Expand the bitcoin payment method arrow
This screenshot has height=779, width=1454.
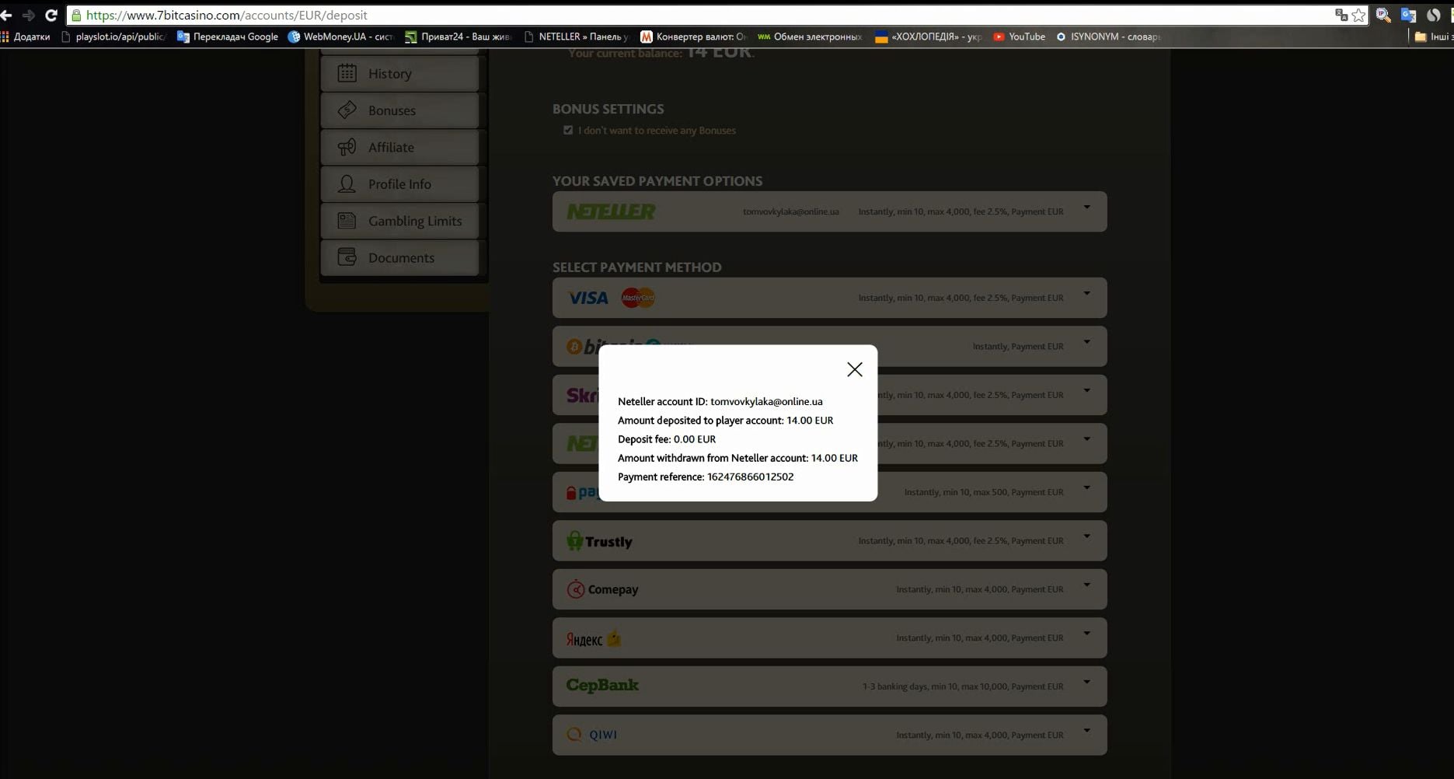tap(1087, 342)
